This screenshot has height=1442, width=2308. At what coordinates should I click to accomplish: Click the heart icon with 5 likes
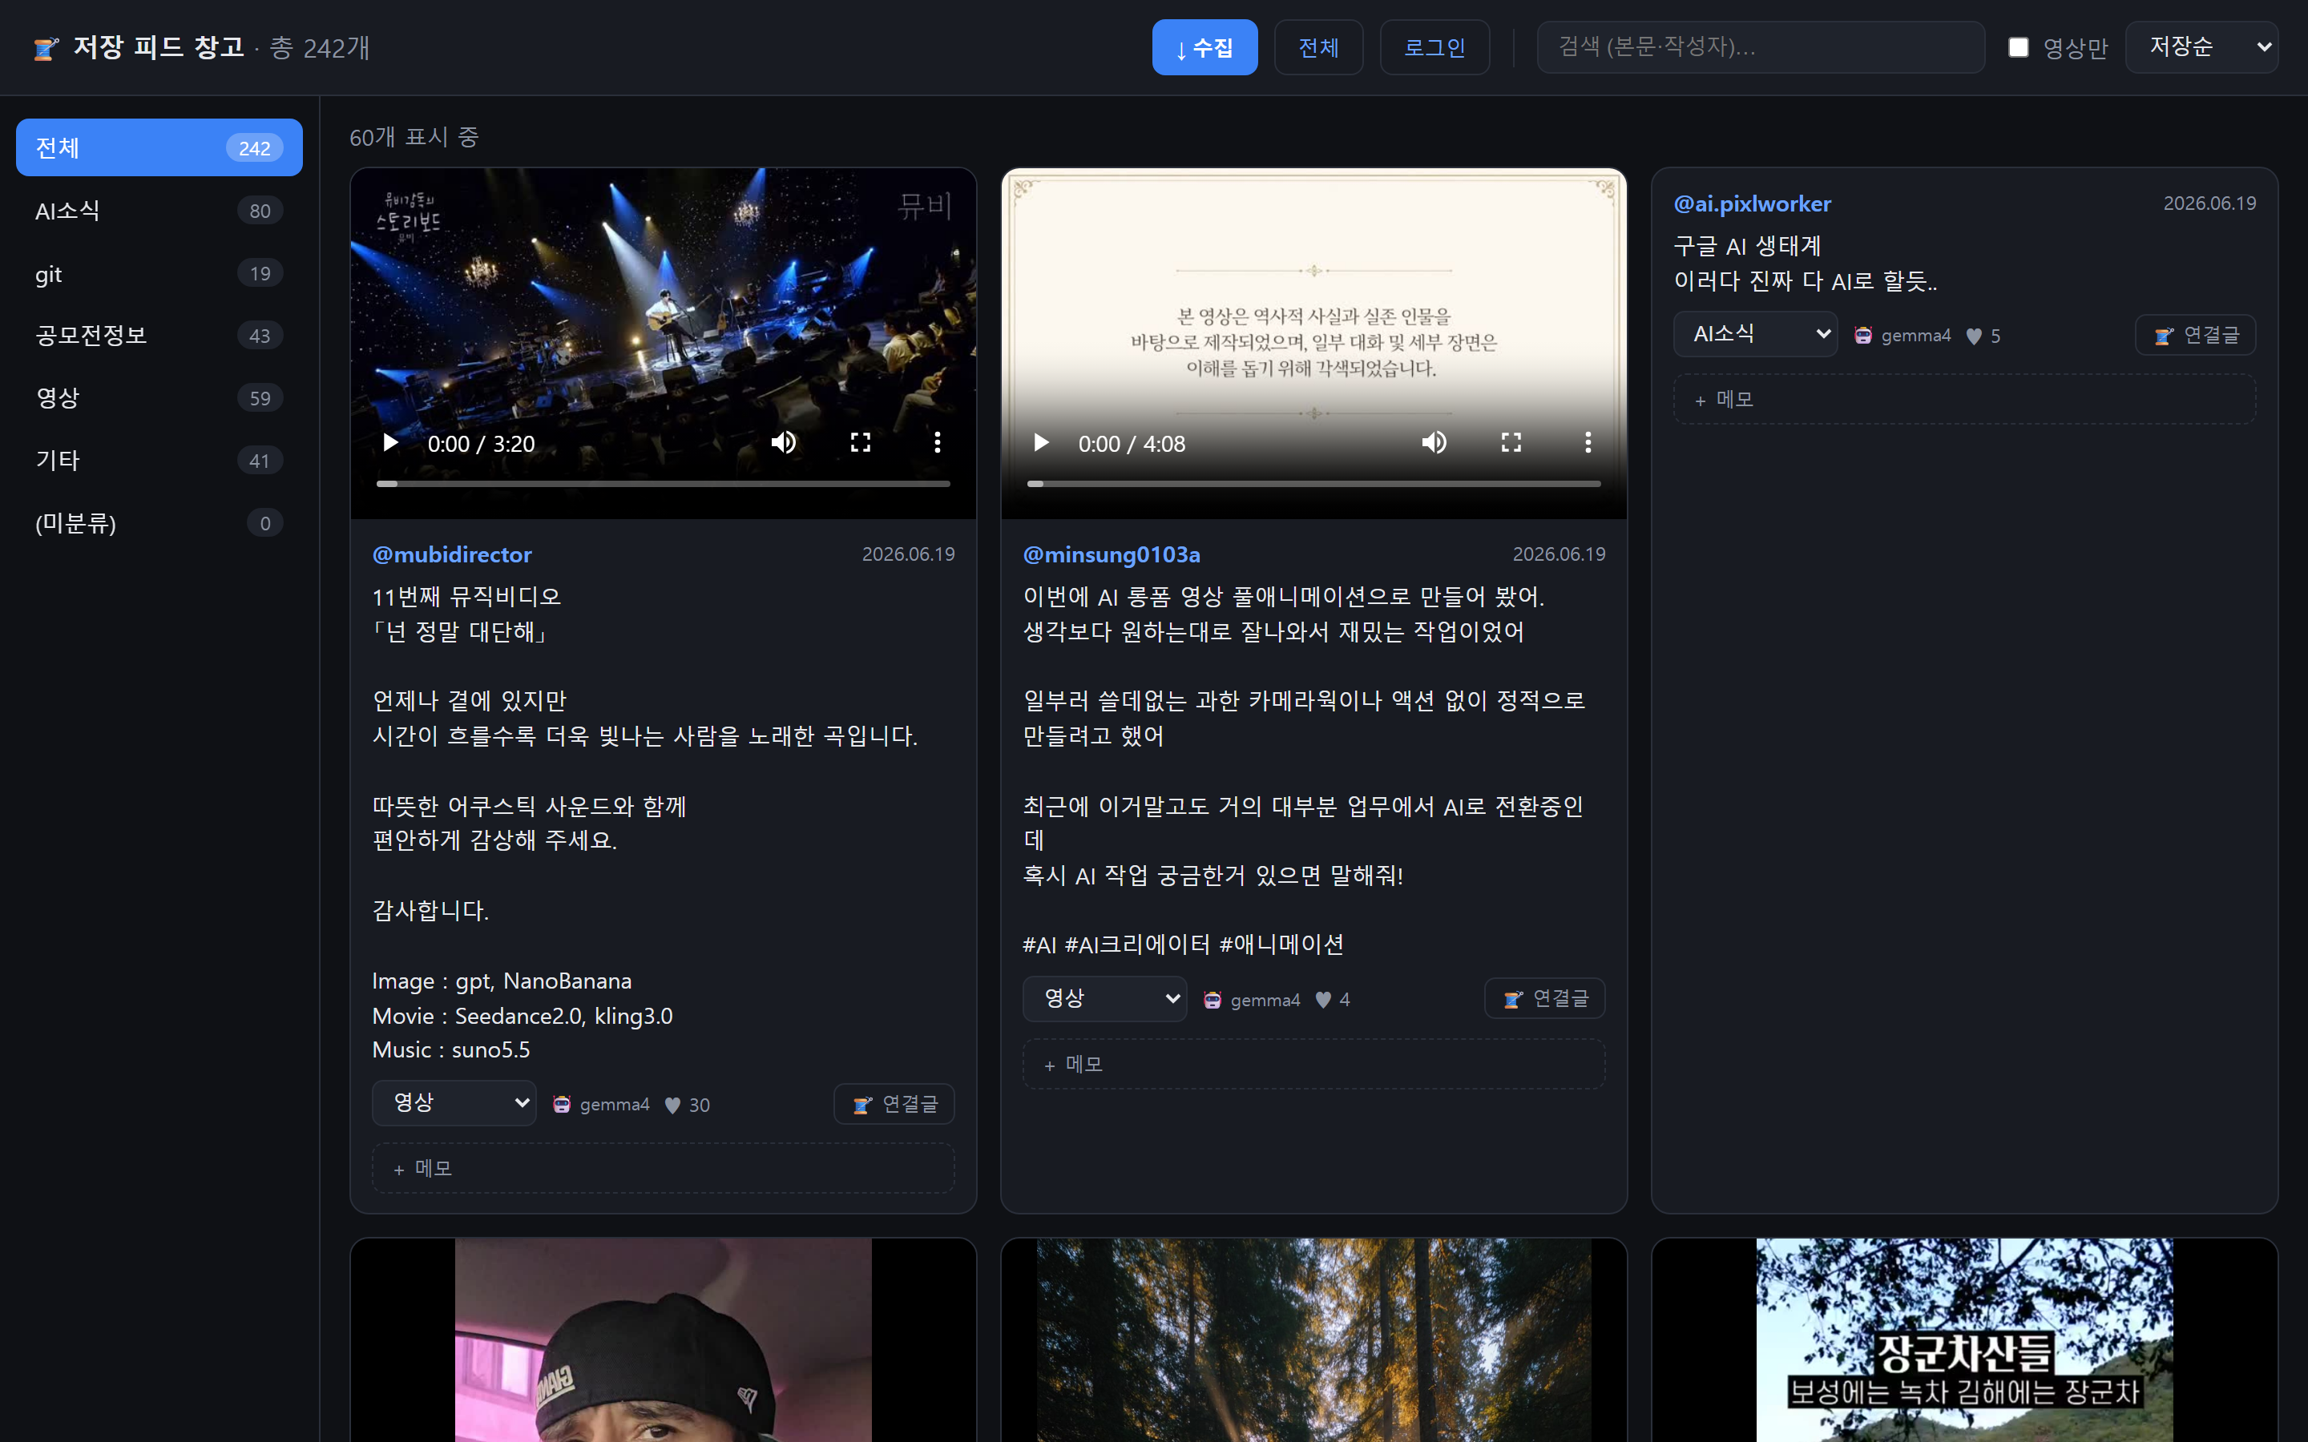tap(1974, 336)
